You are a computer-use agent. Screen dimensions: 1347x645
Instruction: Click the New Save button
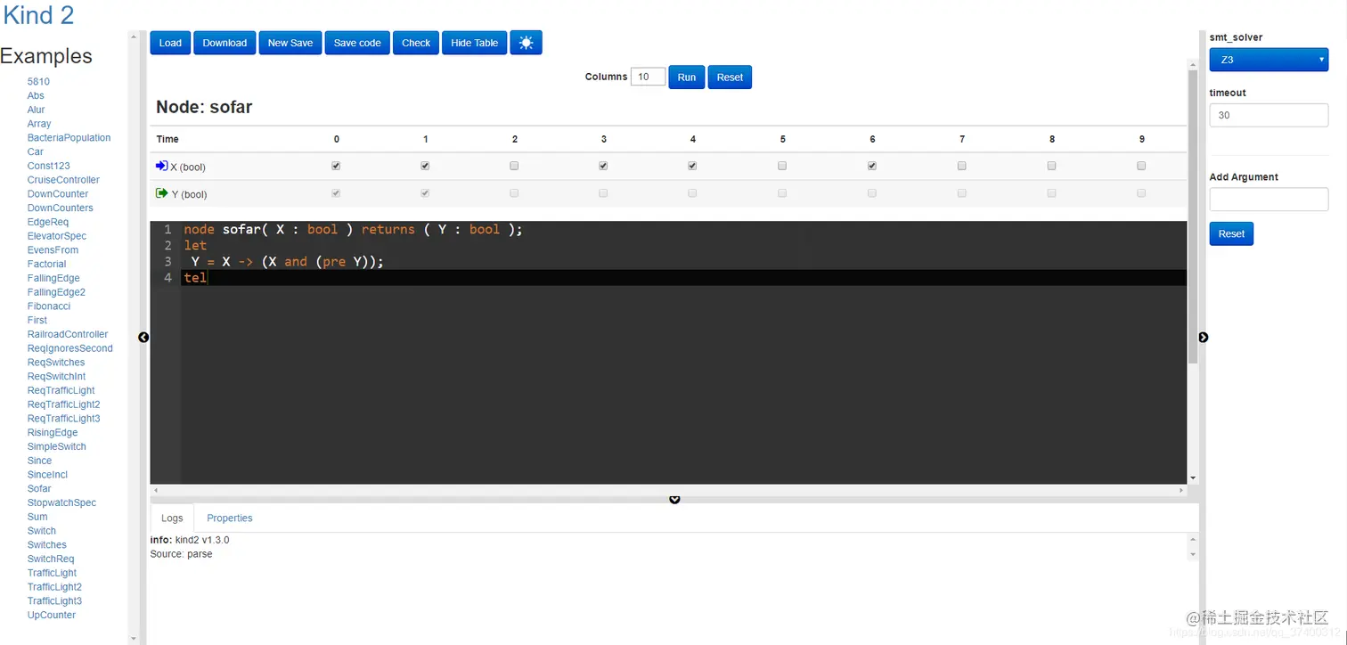pos(290,43)
